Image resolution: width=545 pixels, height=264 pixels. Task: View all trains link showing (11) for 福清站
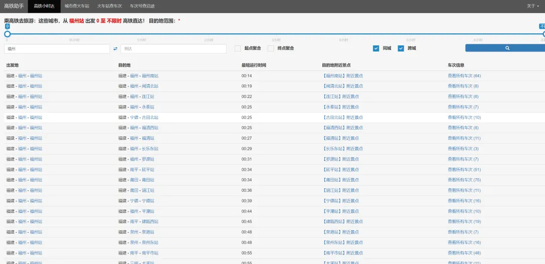tap(464, 138)
